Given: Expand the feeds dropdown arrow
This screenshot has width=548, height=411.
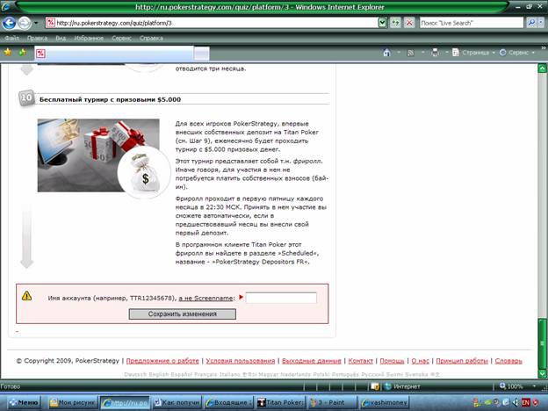Looking at the screenshot, I should pyautogui.click(x=423, y=53).
